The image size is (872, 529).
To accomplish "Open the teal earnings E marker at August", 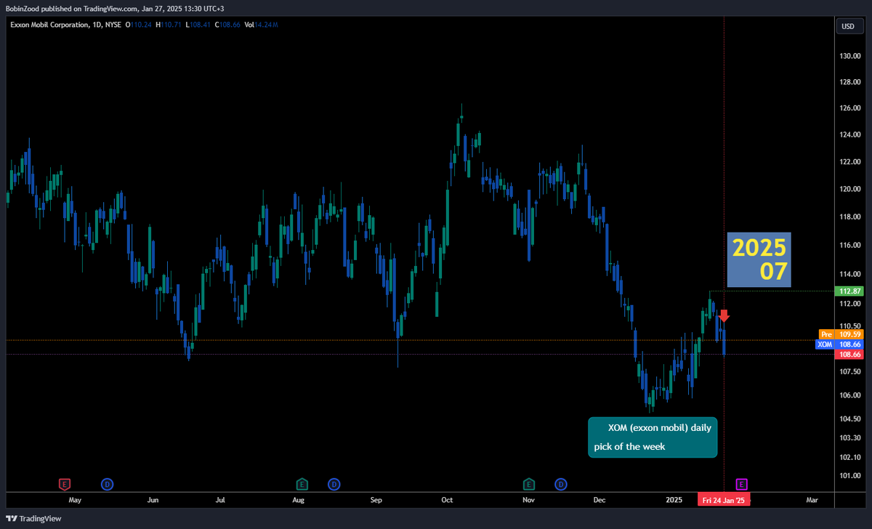I will 302,484.
